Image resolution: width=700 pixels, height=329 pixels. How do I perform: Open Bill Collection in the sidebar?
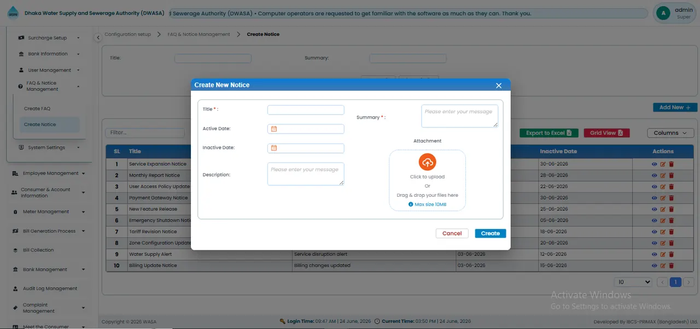38,250
